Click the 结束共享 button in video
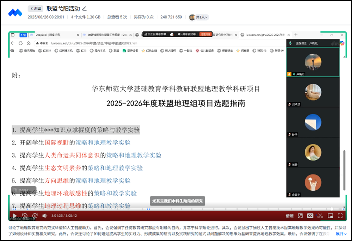Image resolution: width=352 pixels, height=241 pixels. point(205,34)
